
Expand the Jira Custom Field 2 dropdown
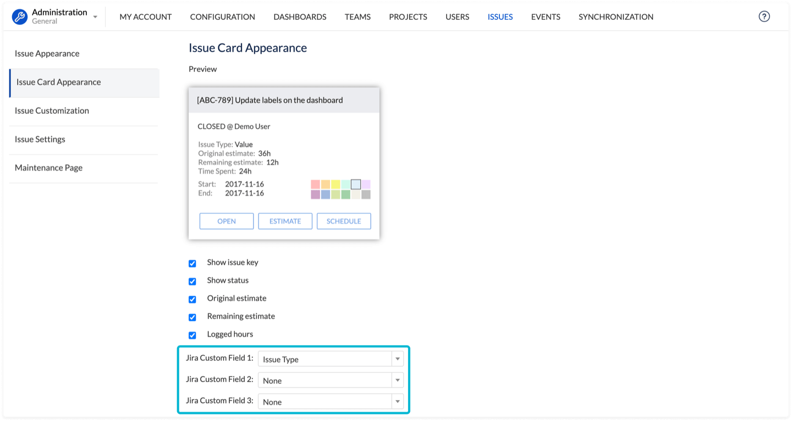pos(330,380)
